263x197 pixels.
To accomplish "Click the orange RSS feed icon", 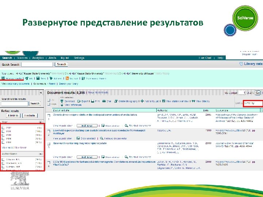I will click(67, 78).
